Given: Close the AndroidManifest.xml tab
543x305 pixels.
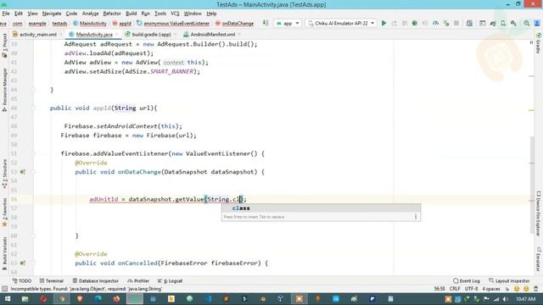Looking at the screenshot, I should pyautogui.click(x=239, y=34).
